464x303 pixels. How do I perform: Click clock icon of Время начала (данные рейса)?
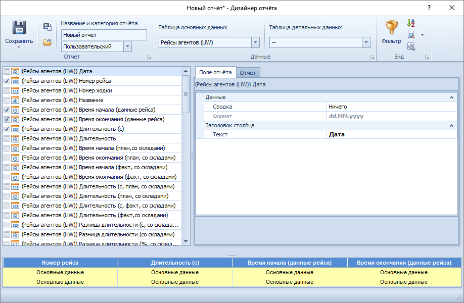pyautogui.click(x=15, y=110)
